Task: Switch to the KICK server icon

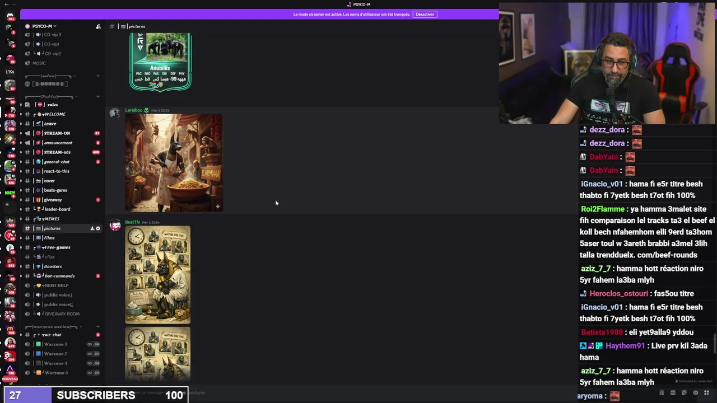Action: [10, 193]
